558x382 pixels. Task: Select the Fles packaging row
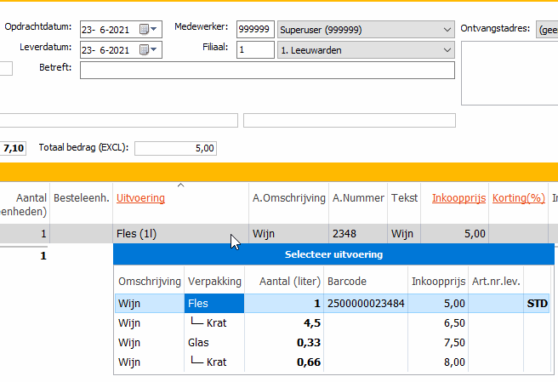click(332, 304)
